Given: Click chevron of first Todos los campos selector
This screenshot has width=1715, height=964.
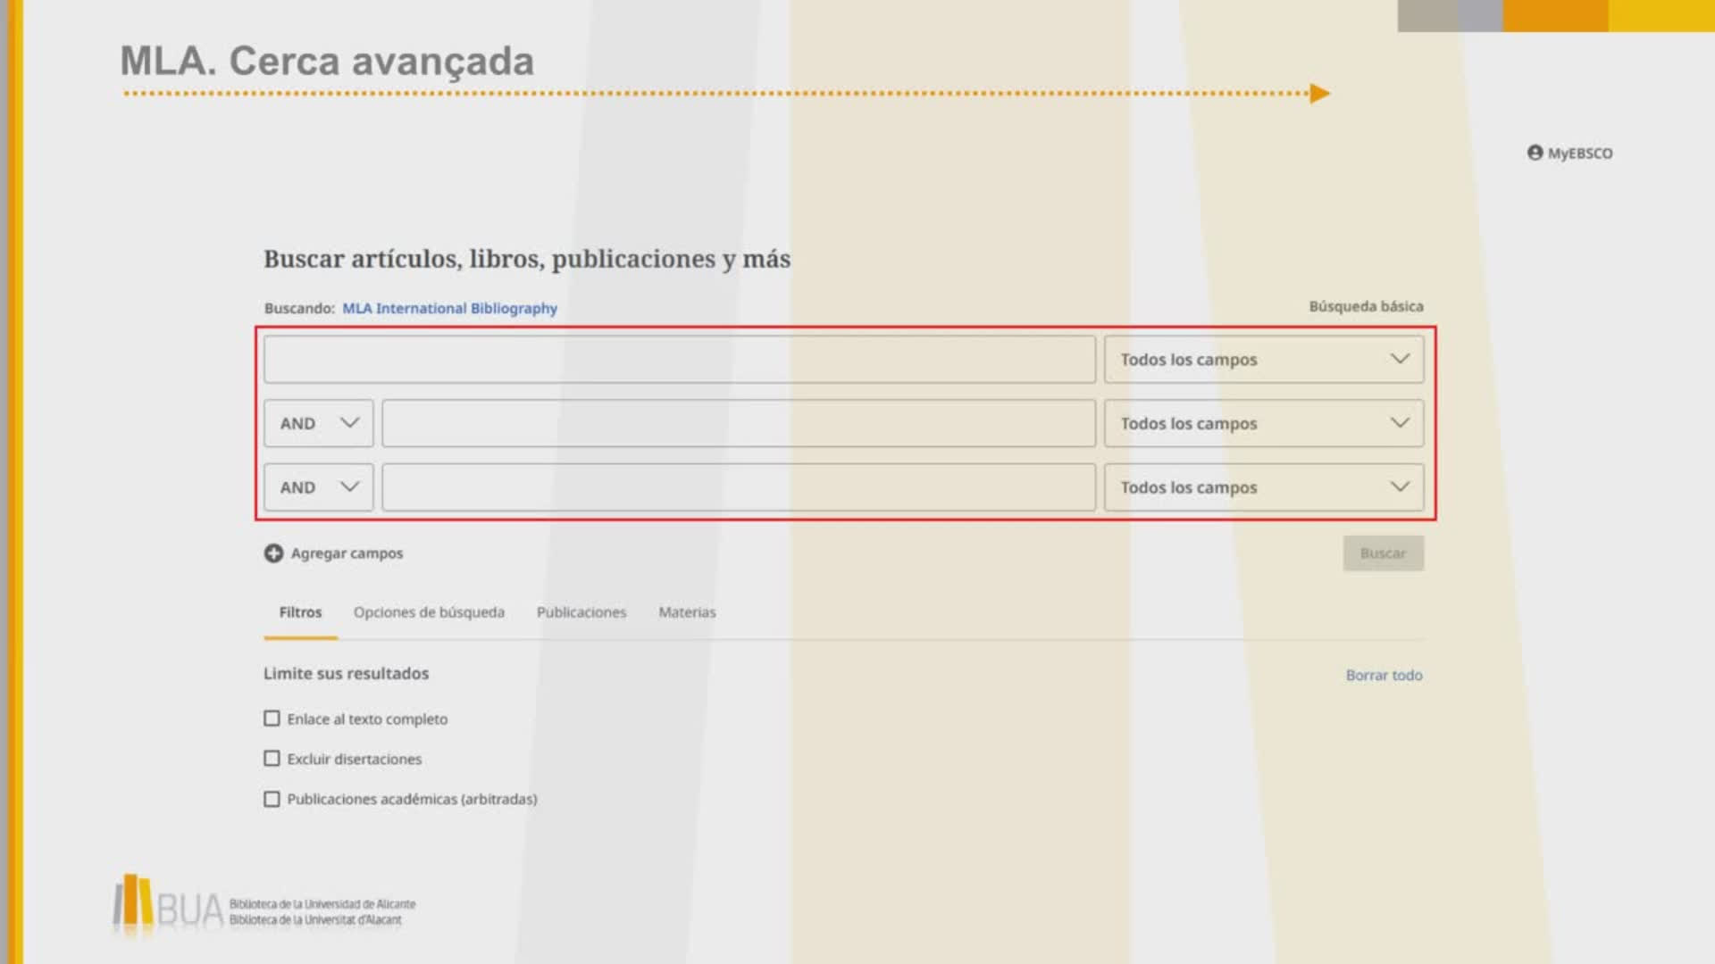Looking at the screenshot, I should tap(1399, 359).
